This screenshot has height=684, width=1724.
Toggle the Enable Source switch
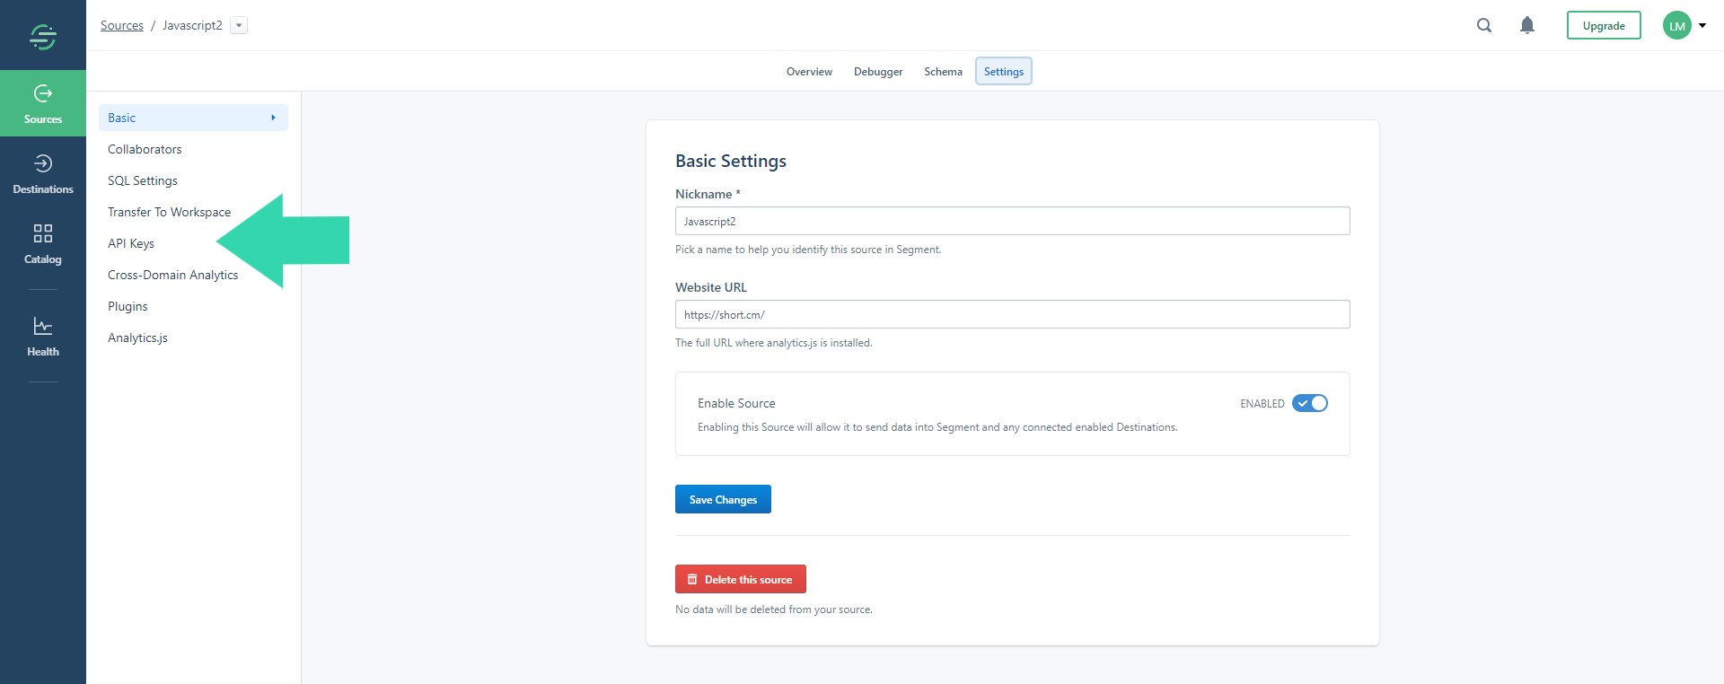pyautogui.click(x=1309, y=403)
